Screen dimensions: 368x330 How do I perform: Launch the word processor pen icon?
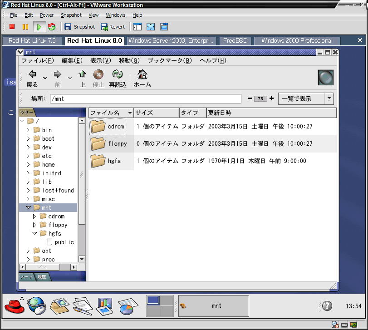click(x=83, y=306)
